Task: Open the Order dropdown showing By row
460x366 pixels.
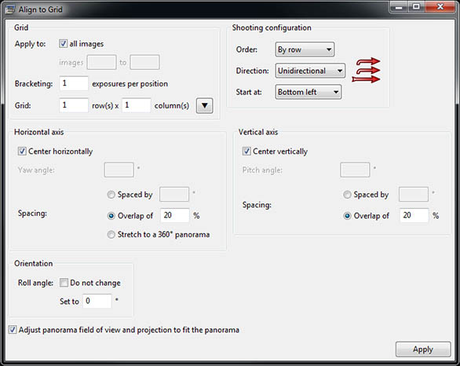Action: tap(305, 49)
